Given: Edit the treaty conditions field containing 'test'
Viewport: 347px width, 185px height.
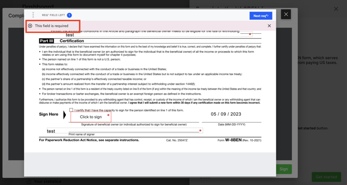Looking at the screenshot, I should [159, 34].
